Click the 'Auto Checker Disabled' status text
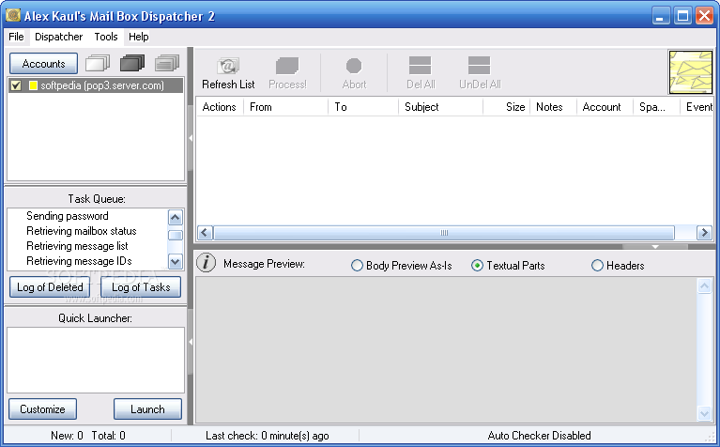 coord(539,436)
